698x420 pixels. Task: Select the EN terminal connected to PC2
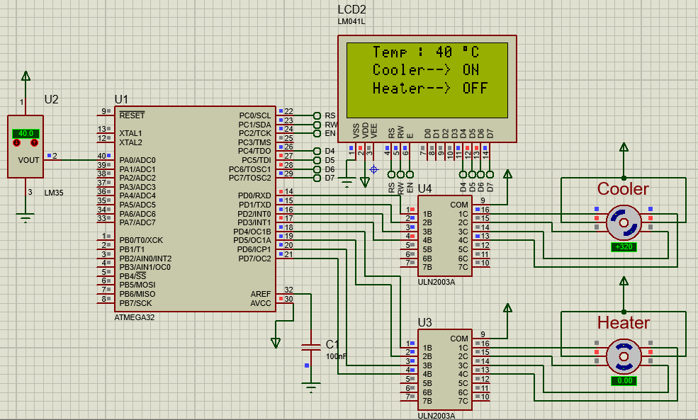click(316, 132)
